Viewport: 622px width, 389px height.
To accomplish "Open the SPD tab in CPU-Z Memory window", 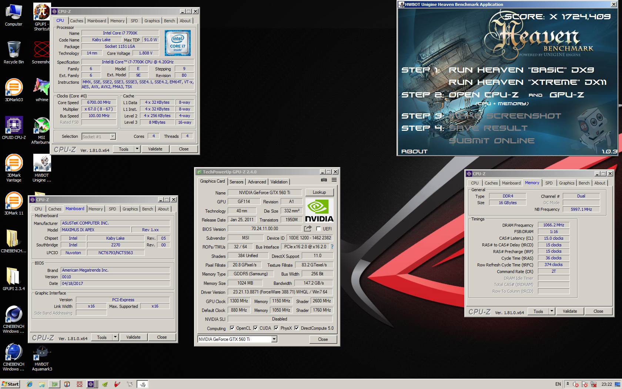I will pos(549,183).
